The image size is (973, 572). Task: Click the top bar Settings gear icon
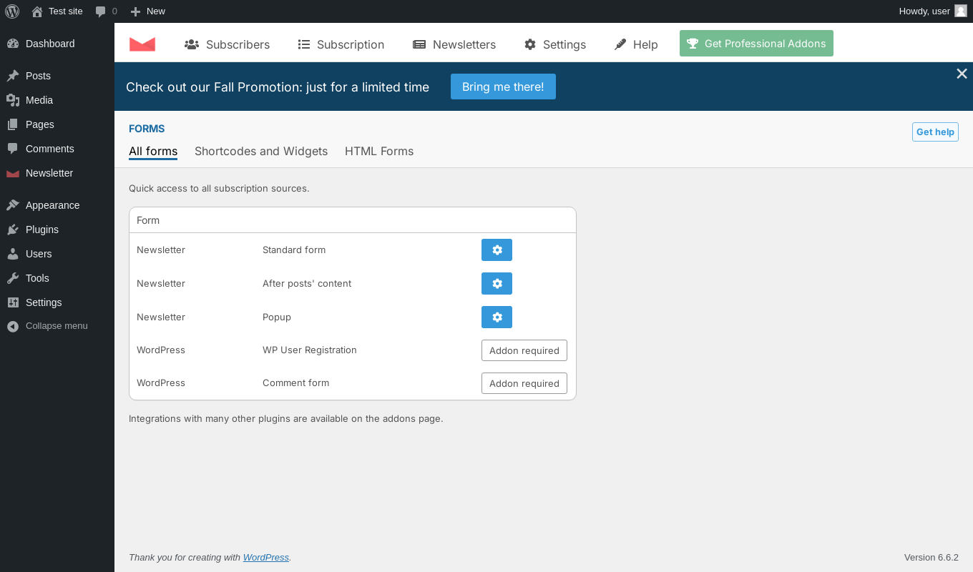coord(530,44)
